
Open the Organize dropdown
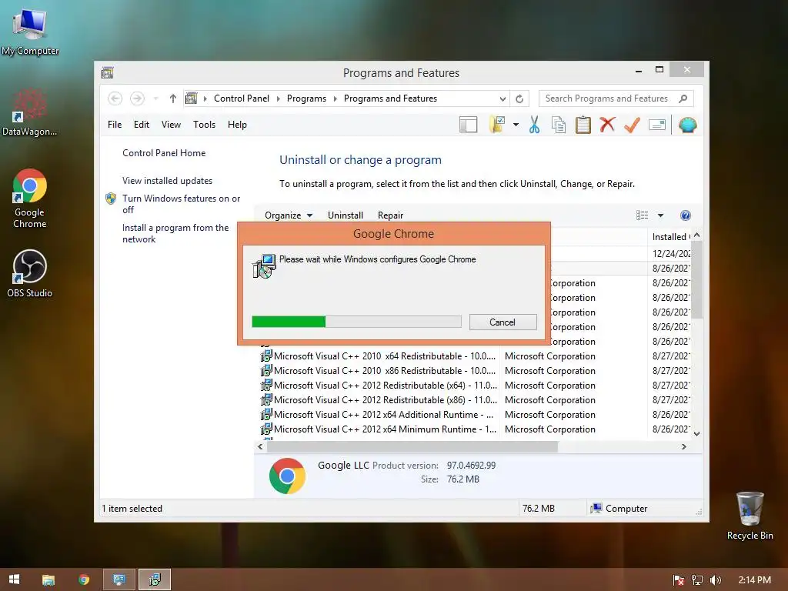289,215
